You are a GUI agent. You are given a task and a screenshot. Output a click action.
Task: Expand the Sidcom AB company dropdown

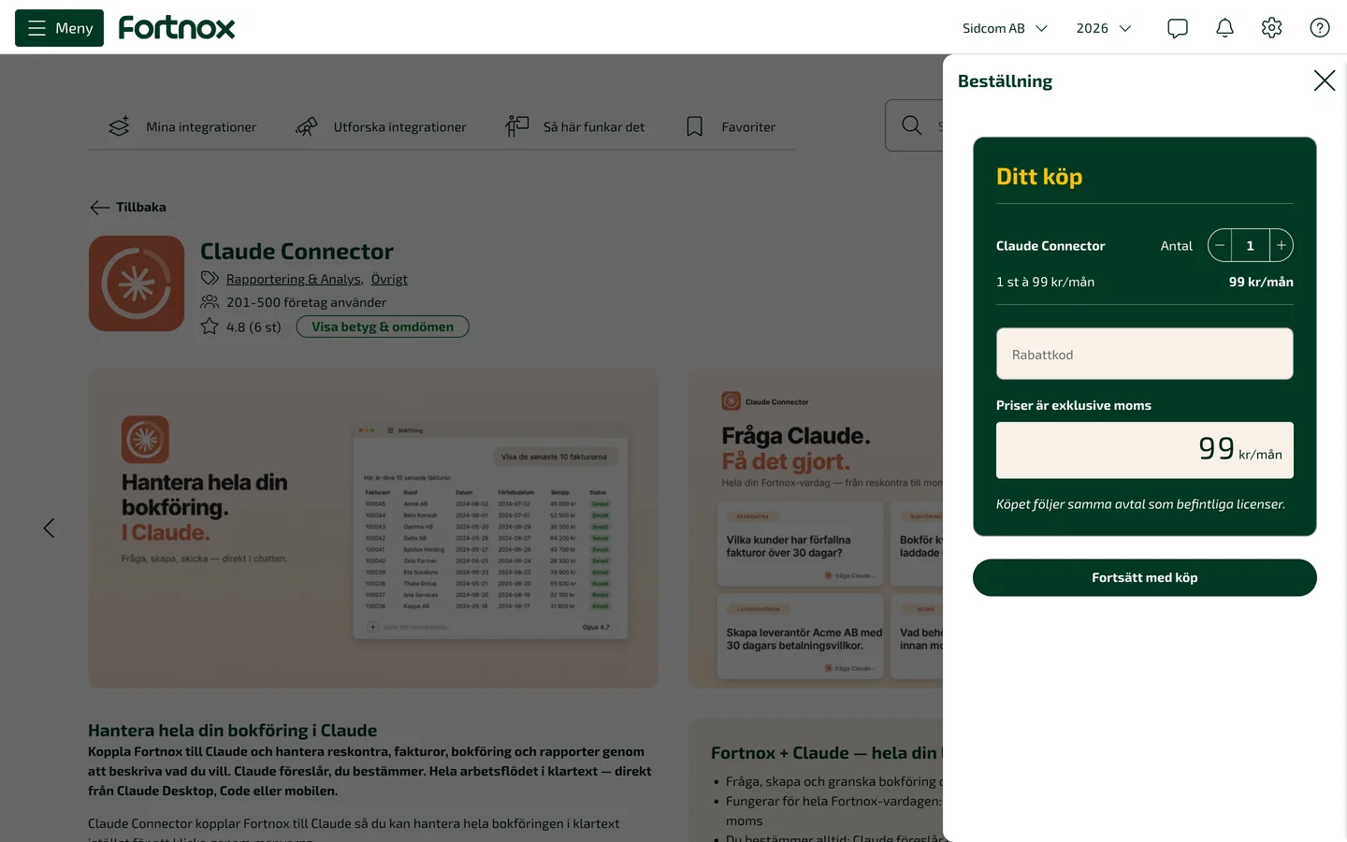[x=1005, y=28]
